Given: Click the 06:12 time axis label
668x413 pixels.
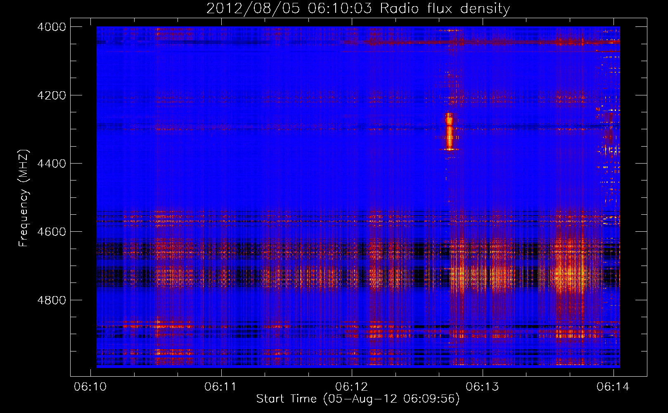Looking at the screenshot, I should [x=352, y=387].
